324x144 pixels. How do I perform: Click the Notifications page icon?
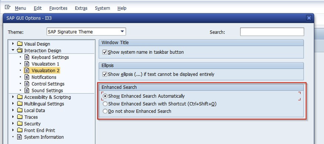pyautogui.click(x=27, y=77)
